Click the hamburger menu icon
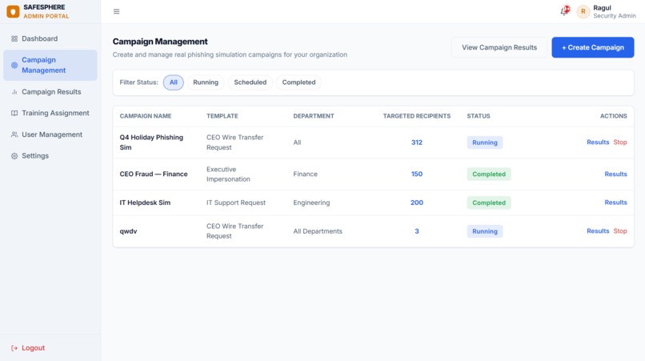 [116, 11]
